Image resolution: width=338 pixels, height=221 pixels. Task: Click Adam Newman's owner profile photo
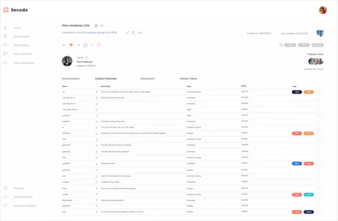pos(67,61)
